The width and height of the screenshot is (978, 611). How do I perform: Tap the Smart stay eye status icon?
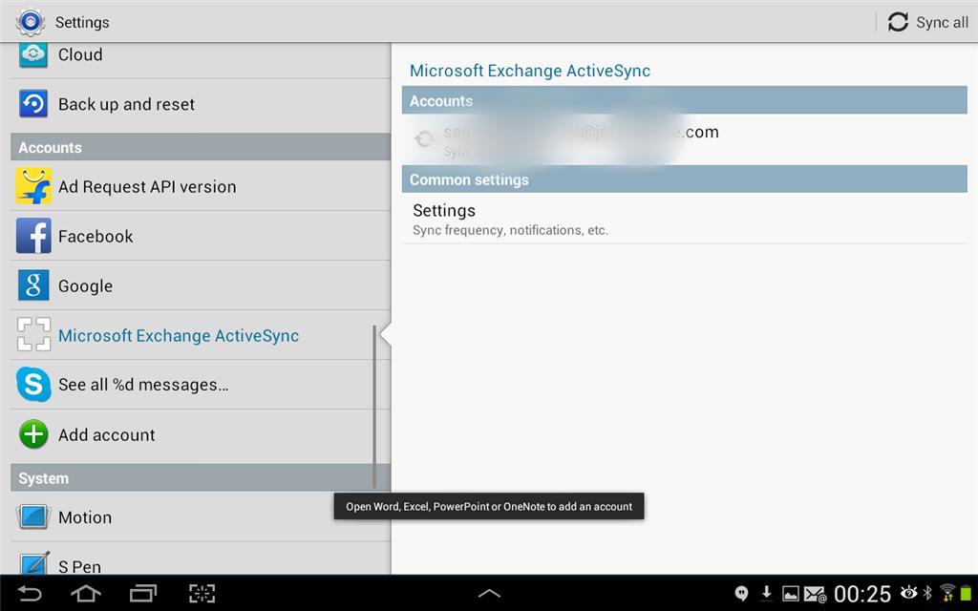point(909,592)
